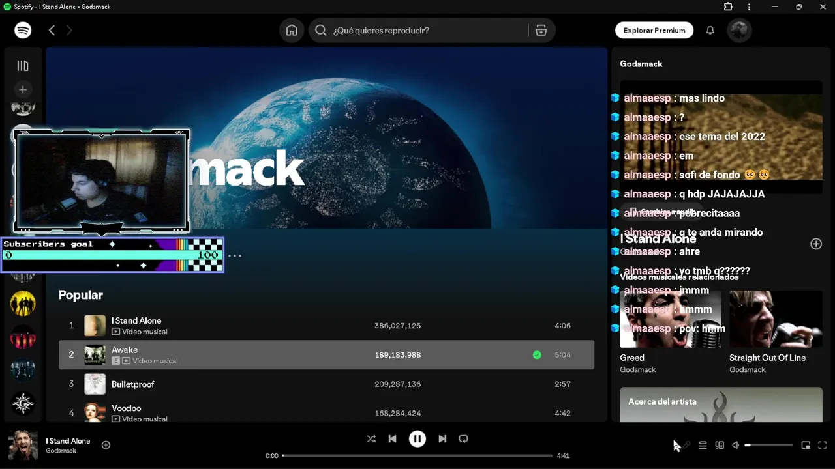Go back with the left arrow
This screenshot has width=835, height=469.
pyautogui.click(x=52, y=30)
